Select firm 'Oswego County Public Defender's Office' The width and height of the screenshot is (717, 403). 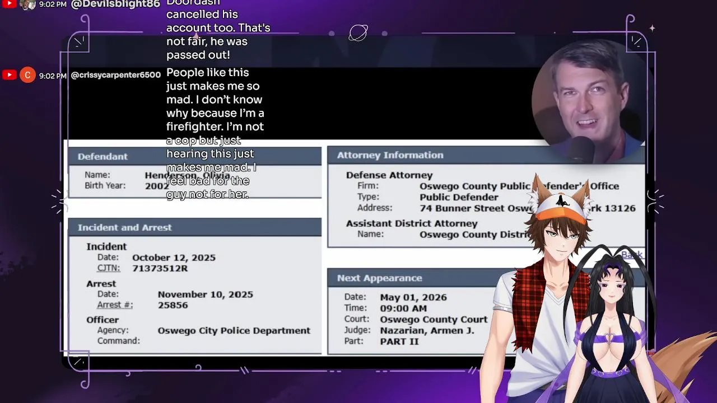(x=519, y=186)
